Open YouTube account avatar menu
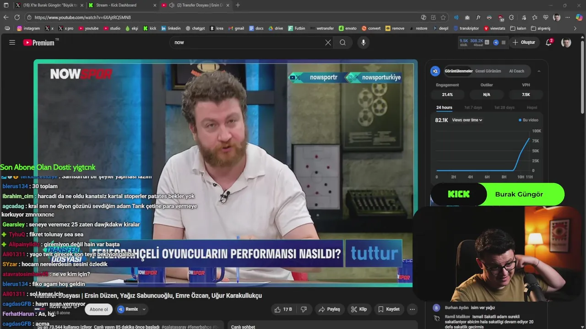586x329 pixels. click(566, 42)
